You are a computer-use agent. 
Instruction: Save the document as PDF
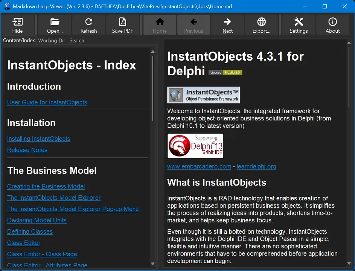[123, 25]
